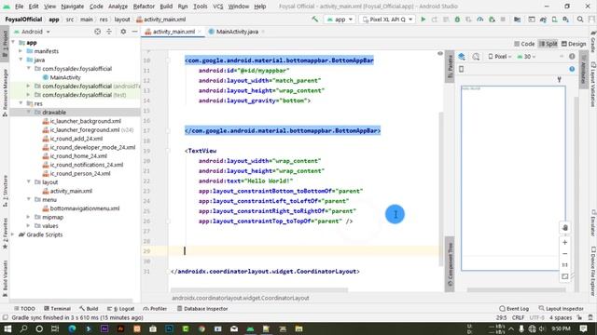The image size is (597, 335).
Task: Open the Pixel XL API Q device dropdown
Action: pos(388,19)
